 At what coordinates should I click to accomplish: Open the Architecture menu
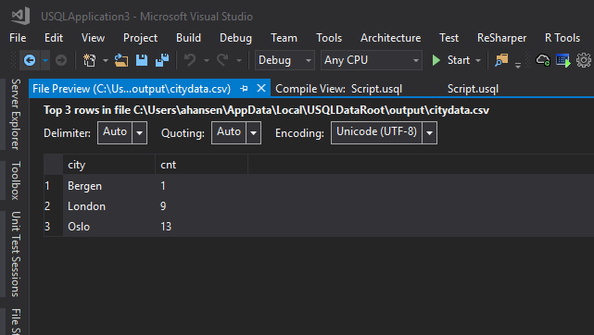[390, 38]
